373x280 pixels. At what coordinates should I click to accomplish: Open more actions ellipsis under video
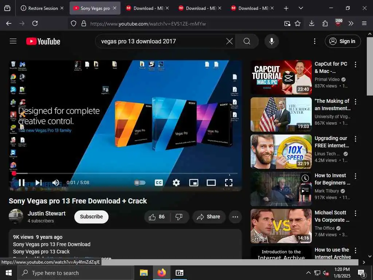[235, 217]
